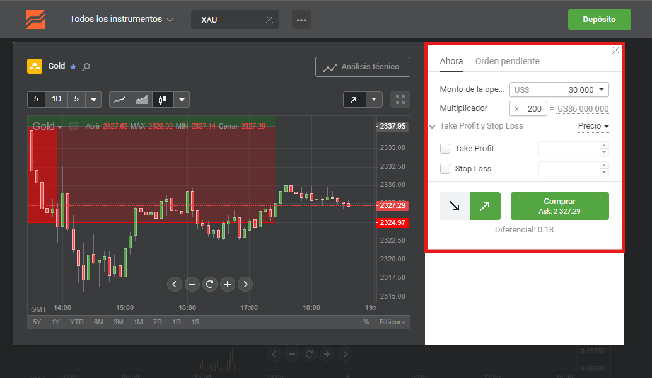Screen dimensions: 652x378
Task: Toggle percent scale on chart
Action: [366, 322]
